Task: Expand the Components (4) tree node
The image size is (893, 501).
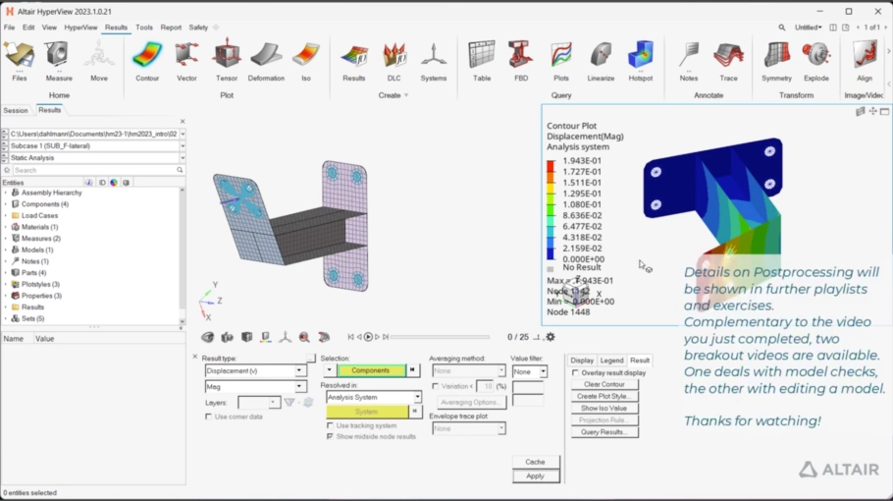Action: 6,204
